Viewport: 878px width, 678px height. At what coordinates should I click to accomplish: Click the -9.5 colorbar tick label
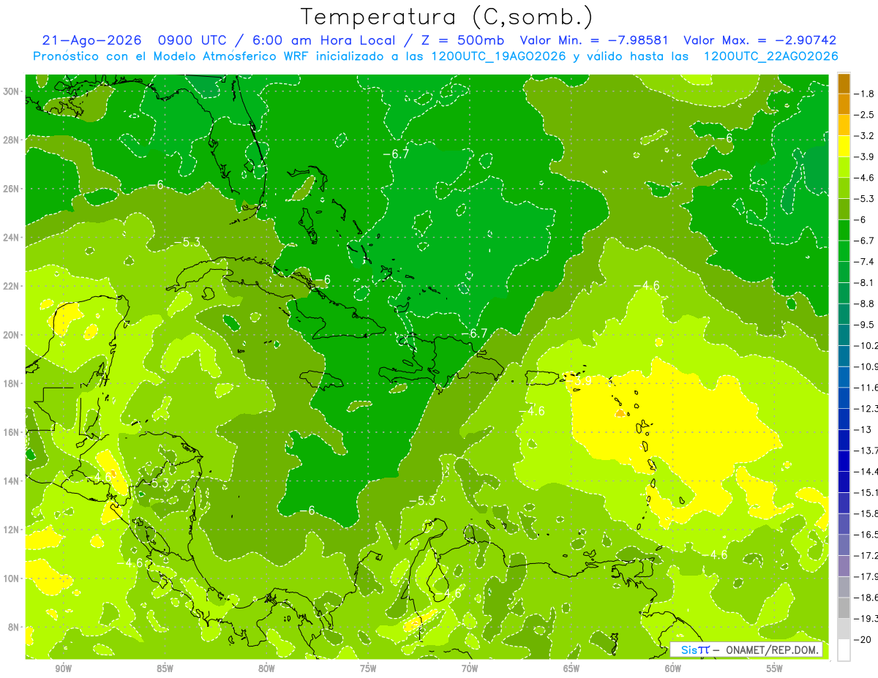coord(865,325)
